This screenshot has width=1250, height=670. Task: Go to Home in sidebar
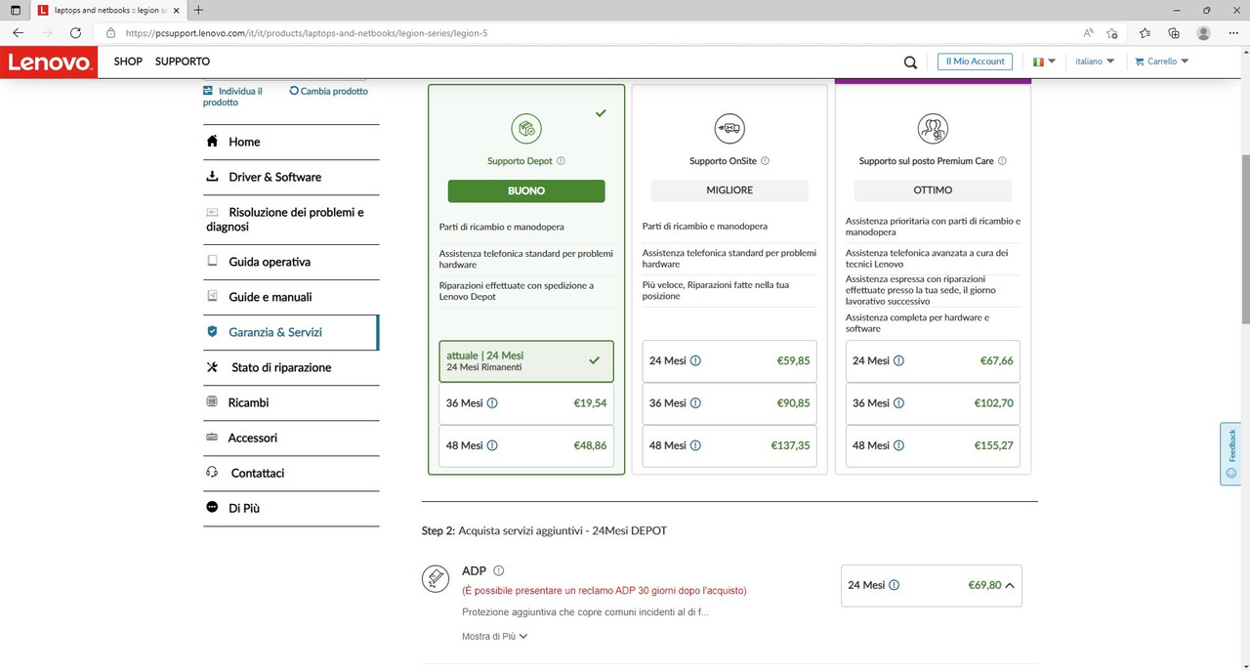click(x=291, y=142)
